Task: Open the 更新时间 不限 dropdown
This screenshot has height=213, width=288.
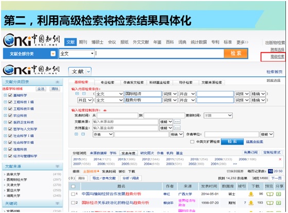Action: point(218,116)
